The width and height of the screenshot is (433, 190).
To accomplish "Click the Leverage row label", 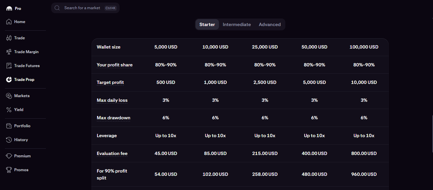I will tap(107, 135).
